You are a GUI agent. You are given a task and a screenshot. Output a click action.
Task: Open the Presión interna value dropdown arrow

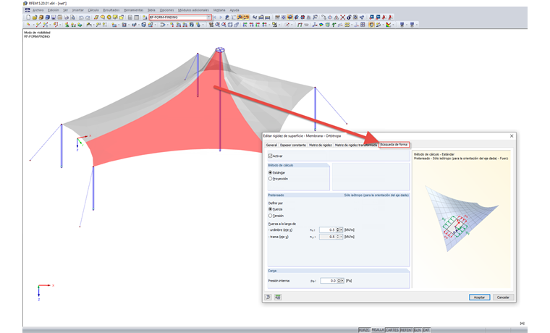pyautogui.click(x=342, y=281)
